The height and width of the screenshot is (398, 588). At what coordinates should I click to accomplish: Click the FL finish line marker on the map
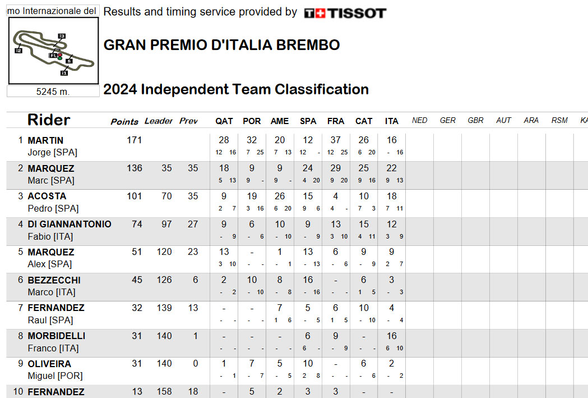(x=53, y=56)
